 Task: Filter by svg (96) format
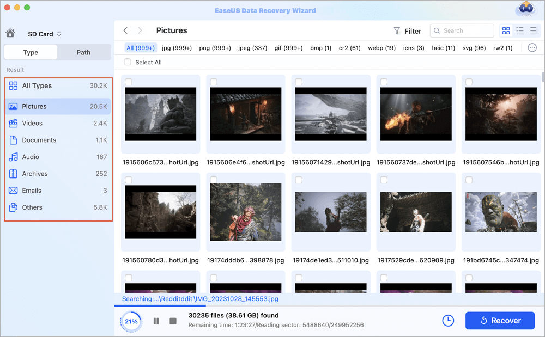[474, 48]
